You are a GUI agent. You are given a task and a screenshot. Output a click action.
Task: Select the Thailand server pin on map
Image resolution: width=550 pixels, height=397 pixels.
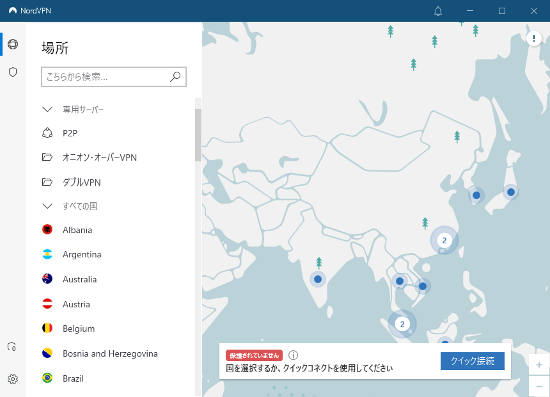400,281
